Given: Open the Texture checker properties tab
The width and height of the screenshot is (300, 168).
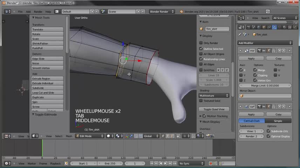Looking at the screenshot, I should point(290,27).
